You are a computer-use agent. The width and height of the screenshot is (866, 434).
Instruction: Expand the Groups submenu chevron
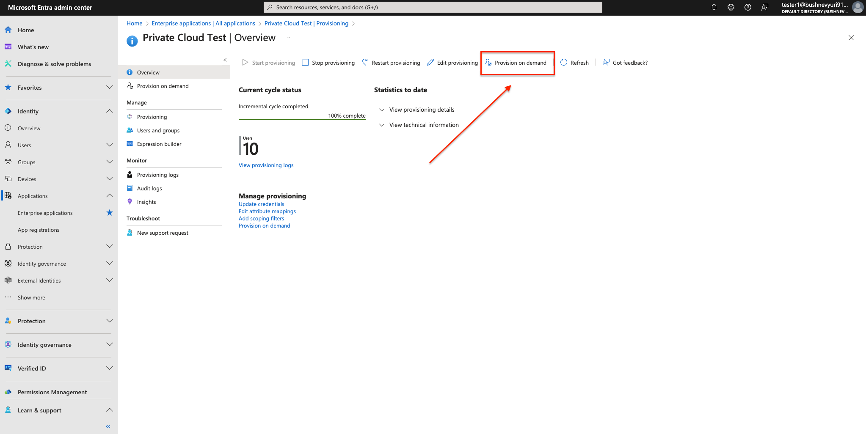[x=110, y=162]
